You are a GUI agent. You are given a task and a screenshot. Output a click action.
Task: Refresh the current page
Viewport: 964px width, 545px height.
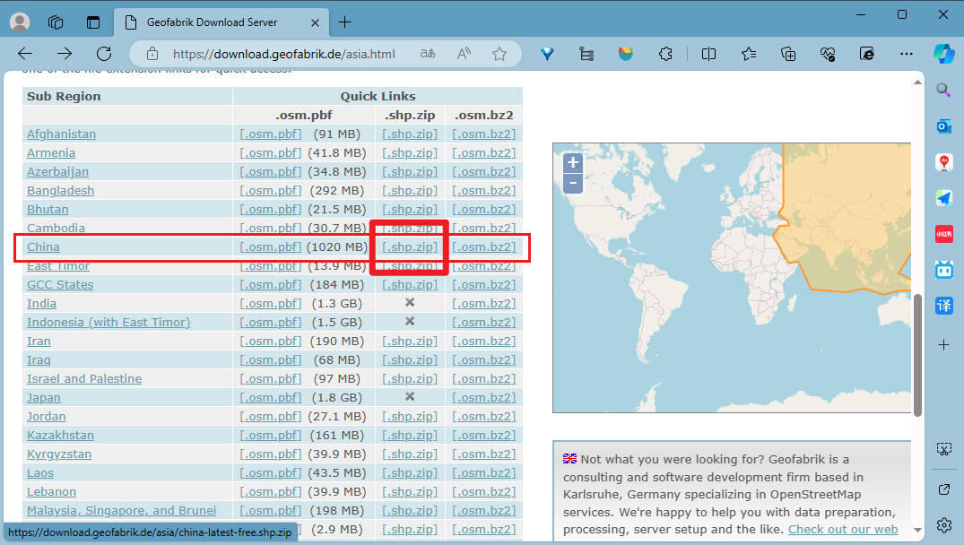pyautogui.click(x=104, y=54)
